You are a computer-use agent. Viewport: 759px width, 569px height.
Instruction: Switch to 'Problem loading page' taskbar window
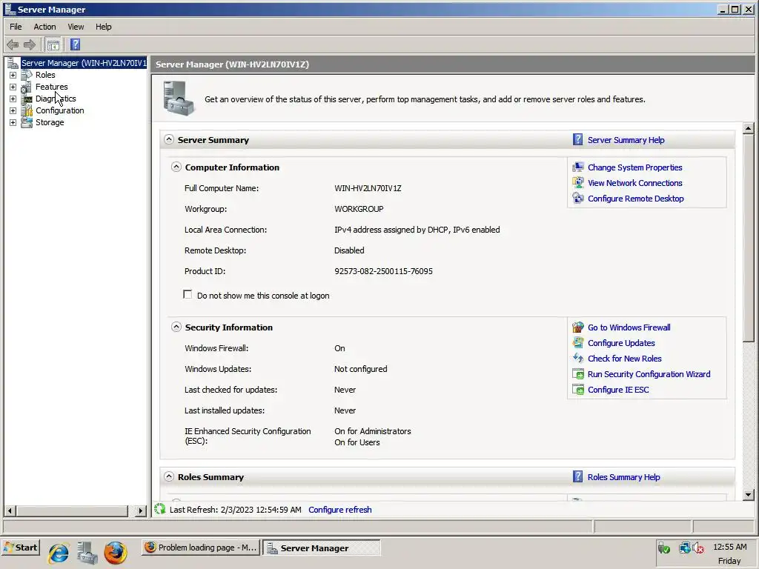[x=201, y=548]
